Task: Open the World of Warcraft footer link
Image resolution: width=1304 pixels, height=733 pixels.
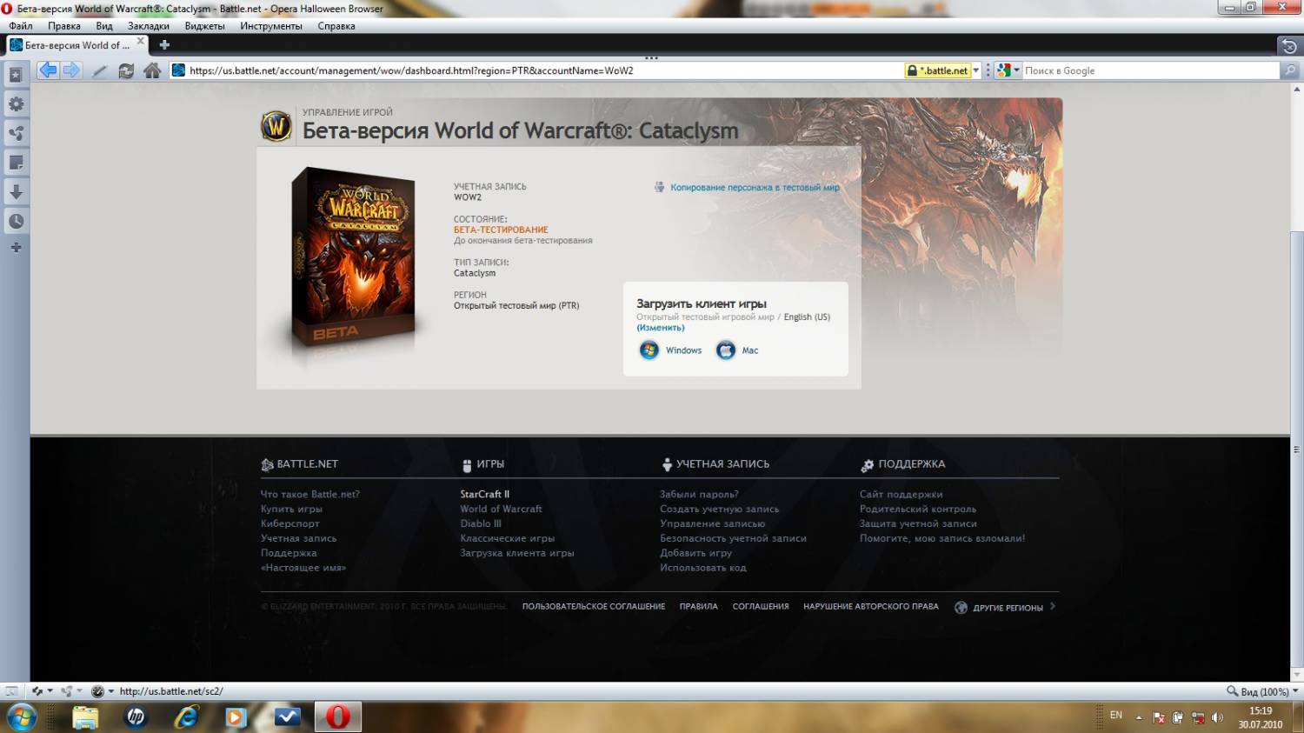Action: click(501, 509)
